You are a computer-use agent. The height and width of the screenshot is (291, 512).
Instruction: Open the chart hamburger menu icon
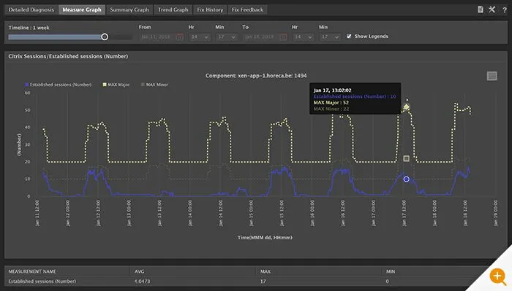coord(492,76)
